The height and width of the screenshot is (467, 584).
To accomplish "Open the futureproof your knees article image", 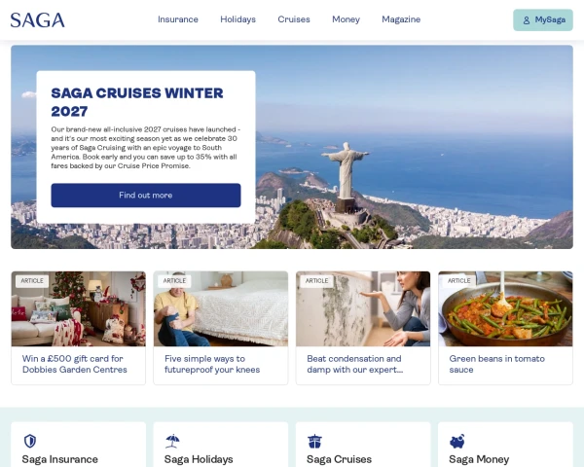I will (x=221, y=308).
